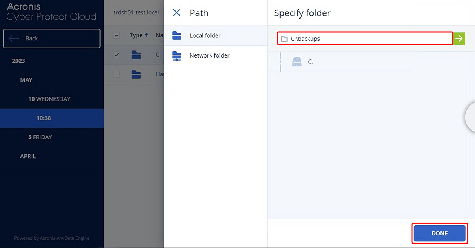Screen dimensions: 475x248
Task: Click the green go arrow next to path
Action: [459, 38]
